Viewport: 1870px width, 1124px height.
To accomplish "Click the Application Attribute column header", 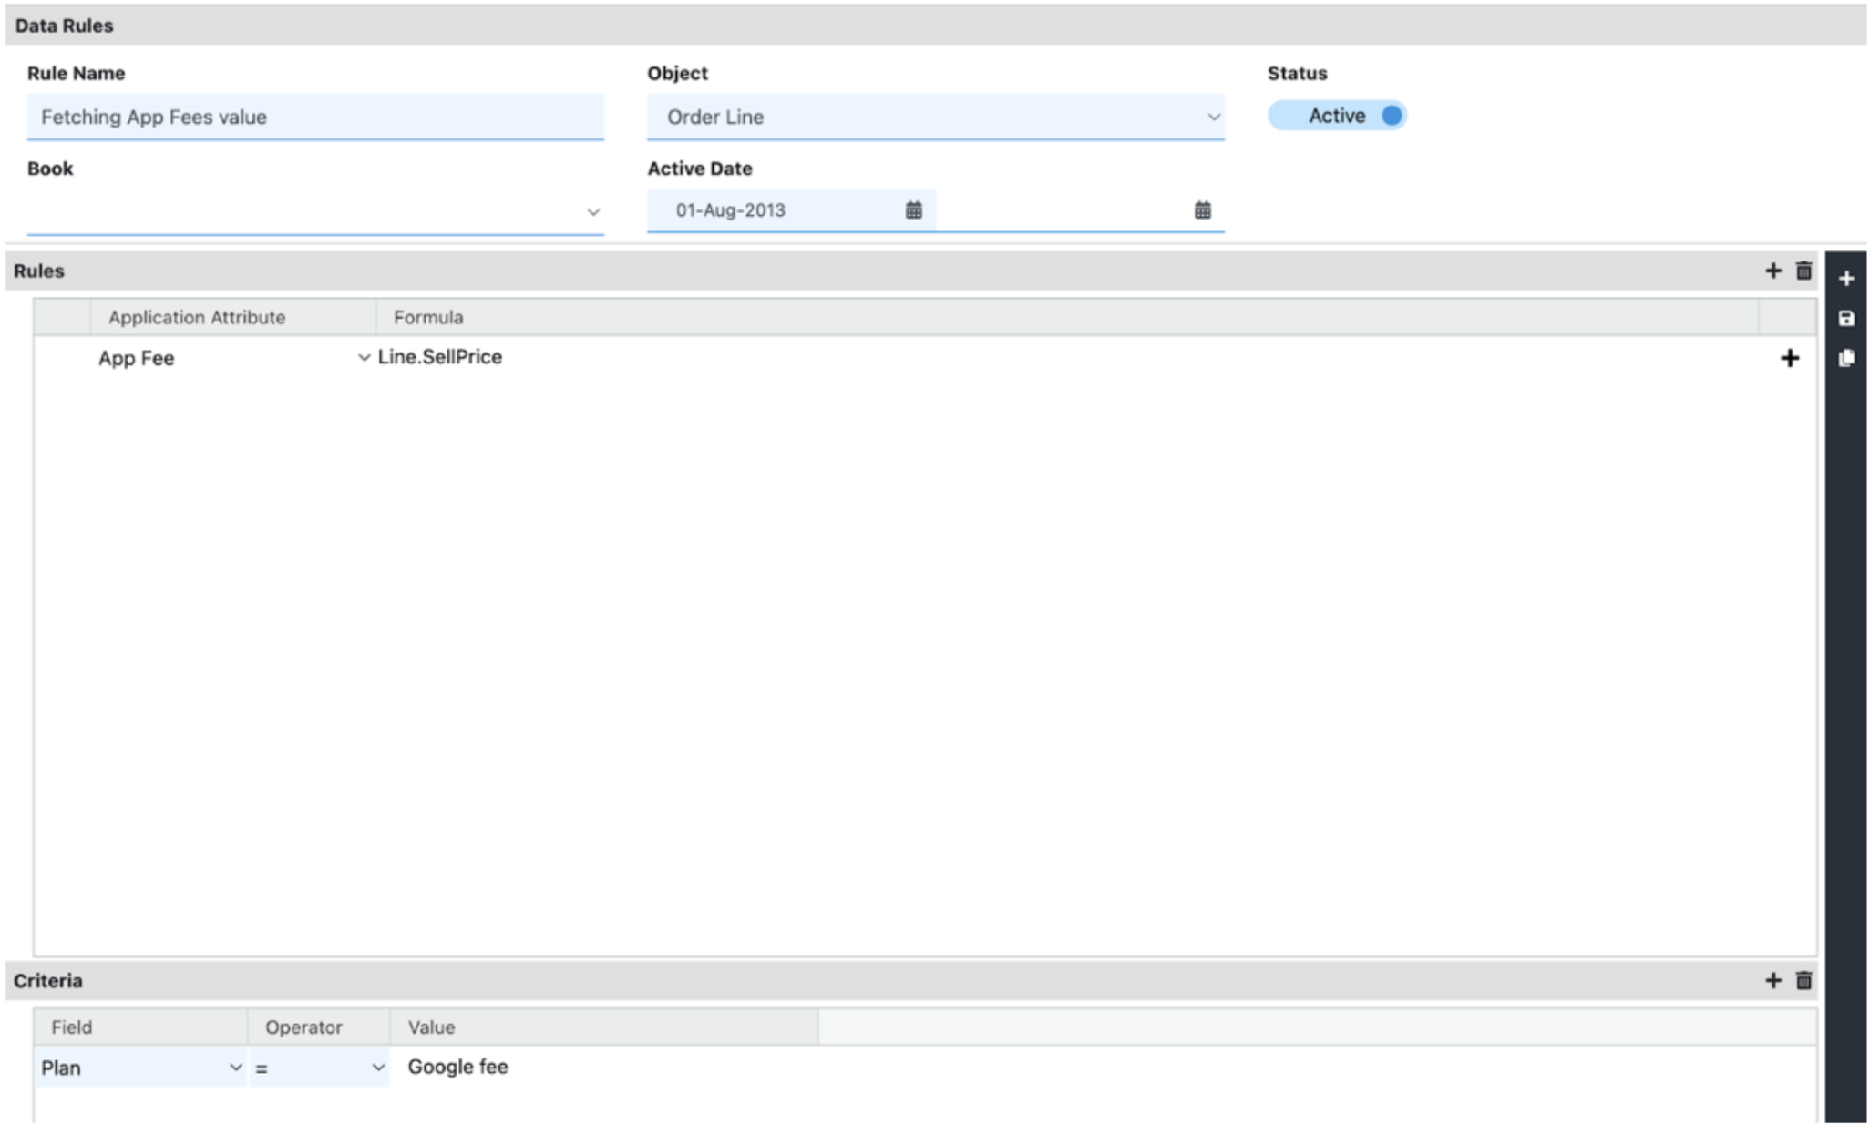I will [x=197, y=317].
